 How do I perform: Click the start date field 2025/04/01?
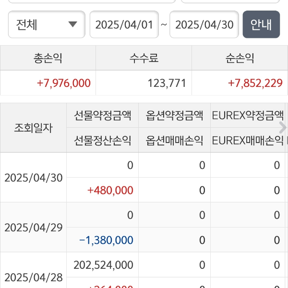pos(124,24)
